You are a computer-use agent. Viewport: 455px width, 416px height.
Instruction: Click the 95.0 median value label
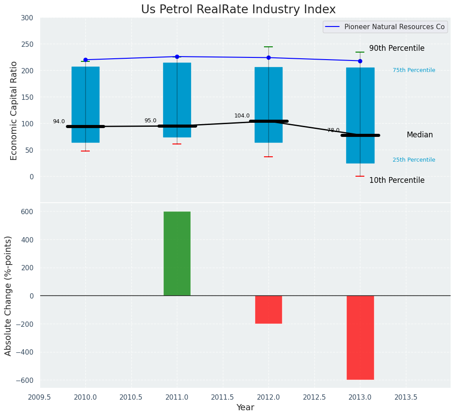[150, 121]
